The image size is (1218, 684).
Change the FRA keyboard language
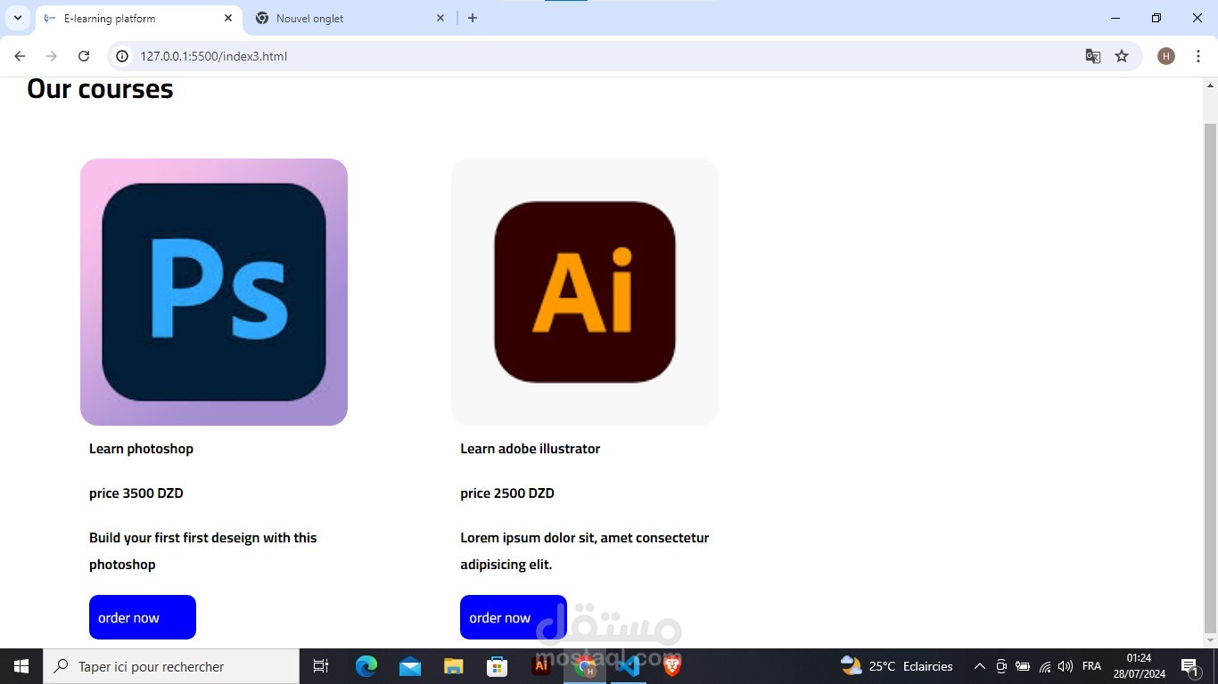click(1091, 666)
